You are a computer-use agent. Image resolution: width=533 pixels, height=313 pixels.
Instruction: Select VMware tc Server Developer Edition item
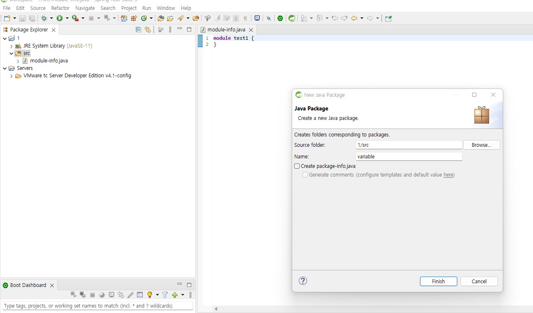[77, 76]
